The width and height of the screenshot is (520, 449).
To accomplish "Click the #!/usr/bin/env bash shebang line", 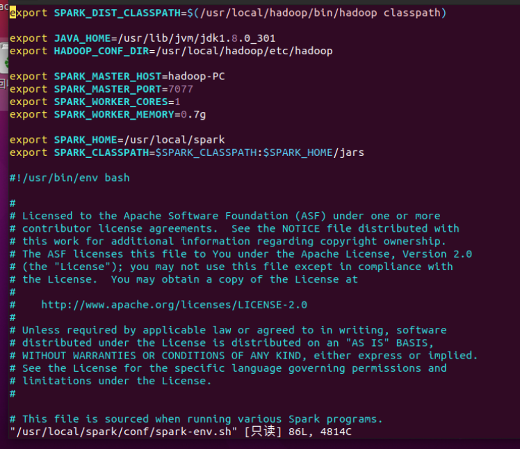I will click(70, 178).
